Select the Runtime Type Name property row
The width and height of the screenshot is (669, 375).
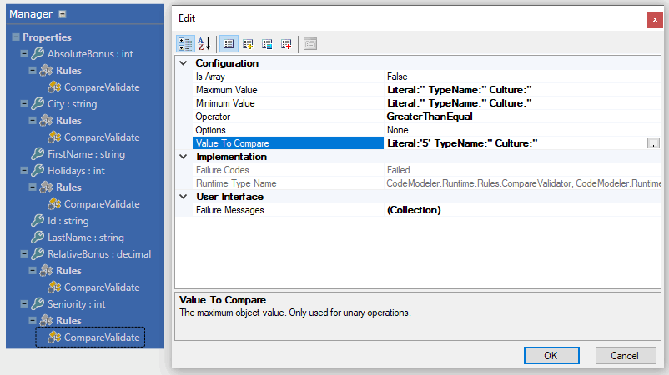(x=425, y=183)
